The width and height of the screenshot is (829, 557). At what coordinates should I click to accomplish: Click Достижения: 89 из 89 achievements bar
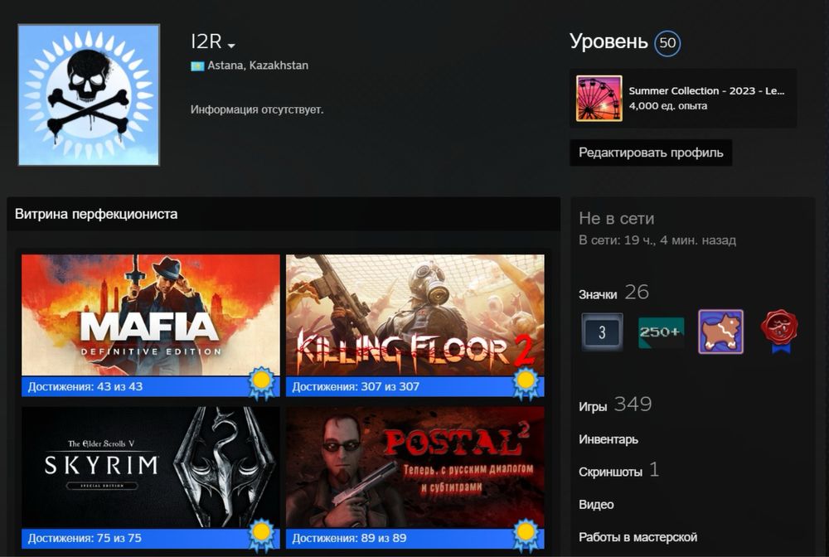point(415,538)
